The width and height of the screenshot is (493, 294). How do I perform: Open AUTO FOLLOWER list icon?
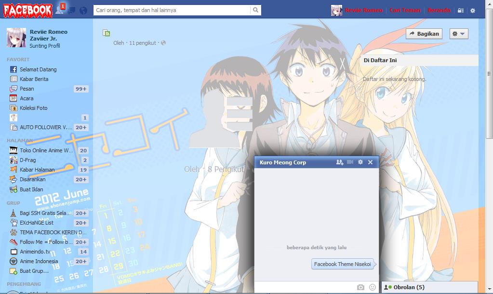point(13,127)
